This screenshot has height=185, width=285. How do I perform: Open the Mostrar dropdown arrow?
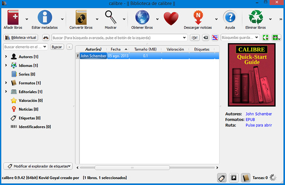pos(124,19)
